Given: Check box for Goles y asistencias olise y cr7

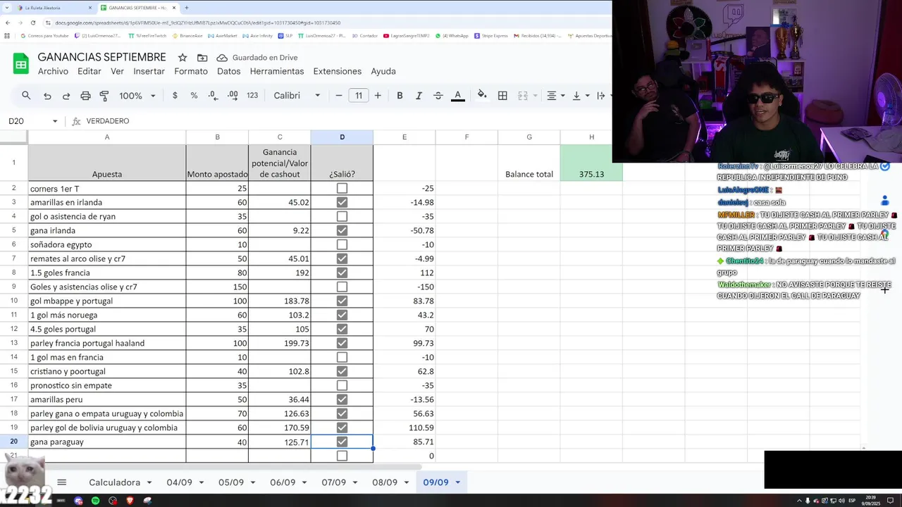Looking at the screenshot, I should (x=342, y=287).
